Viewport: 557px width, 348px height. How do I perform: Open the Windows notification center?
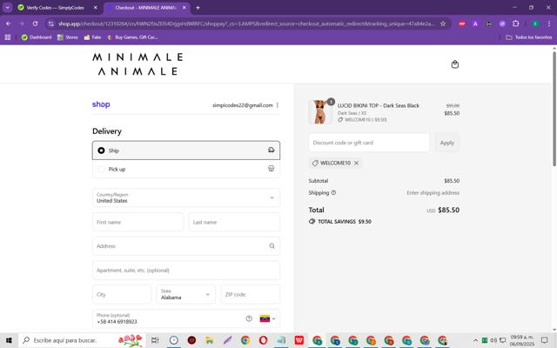[x=544, y=340]
